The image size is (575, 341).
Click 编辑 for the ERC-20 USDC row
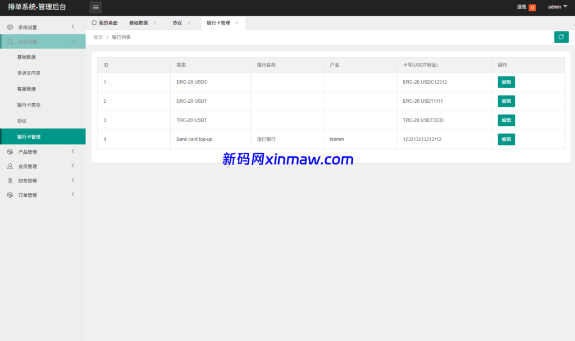(x=505, y=82)
